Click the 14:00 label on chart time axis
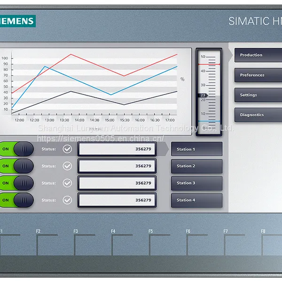Viewport: 282px width, 282px height. click(x=79, y=120)
